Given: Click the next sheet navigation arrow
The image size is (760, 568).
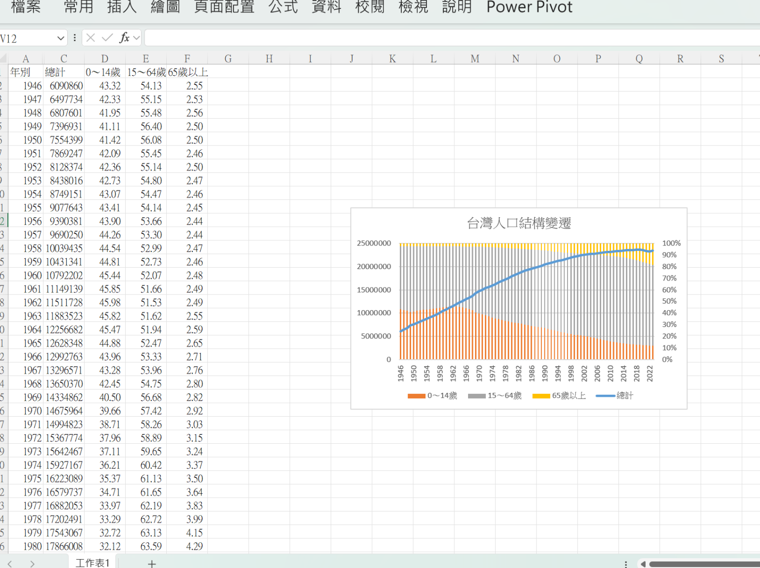Looking at the screenshot, I should [x=32, y=563].
